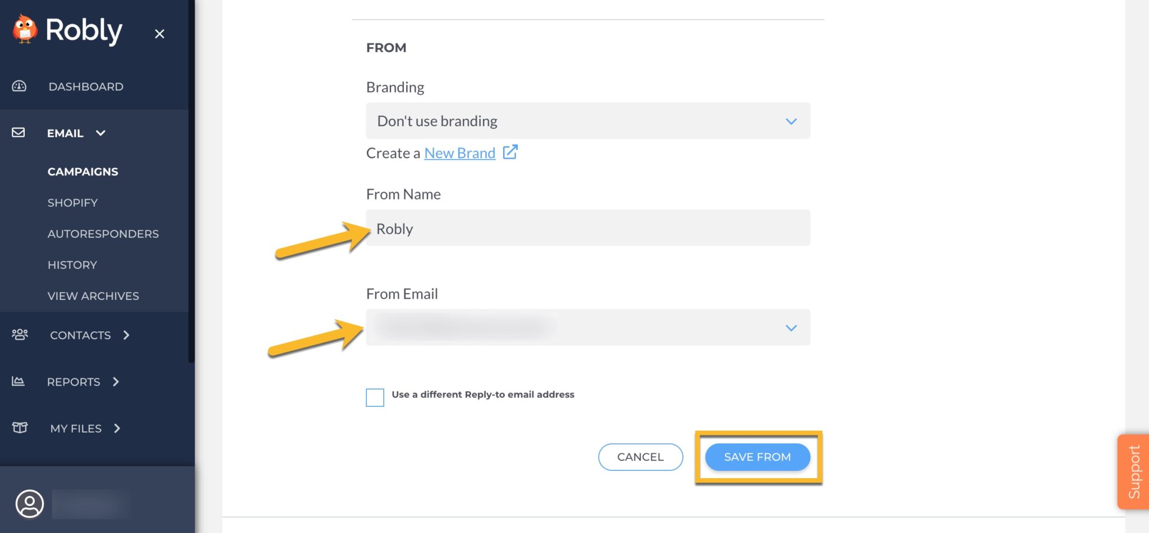Click the Contacts people icon

20,335
